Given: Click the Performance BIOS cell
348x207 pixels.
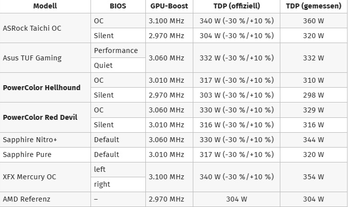Looking at the screenshot, I should point(116,51).
